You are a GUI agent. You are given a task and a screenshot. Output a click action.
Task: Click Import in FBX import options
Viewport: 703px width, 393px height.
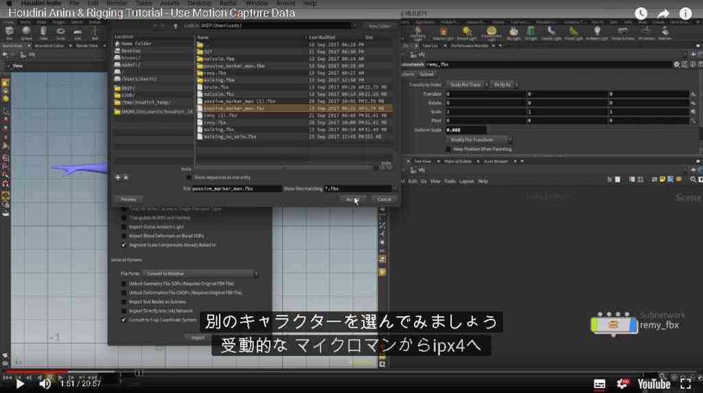(x=198, y=338)
